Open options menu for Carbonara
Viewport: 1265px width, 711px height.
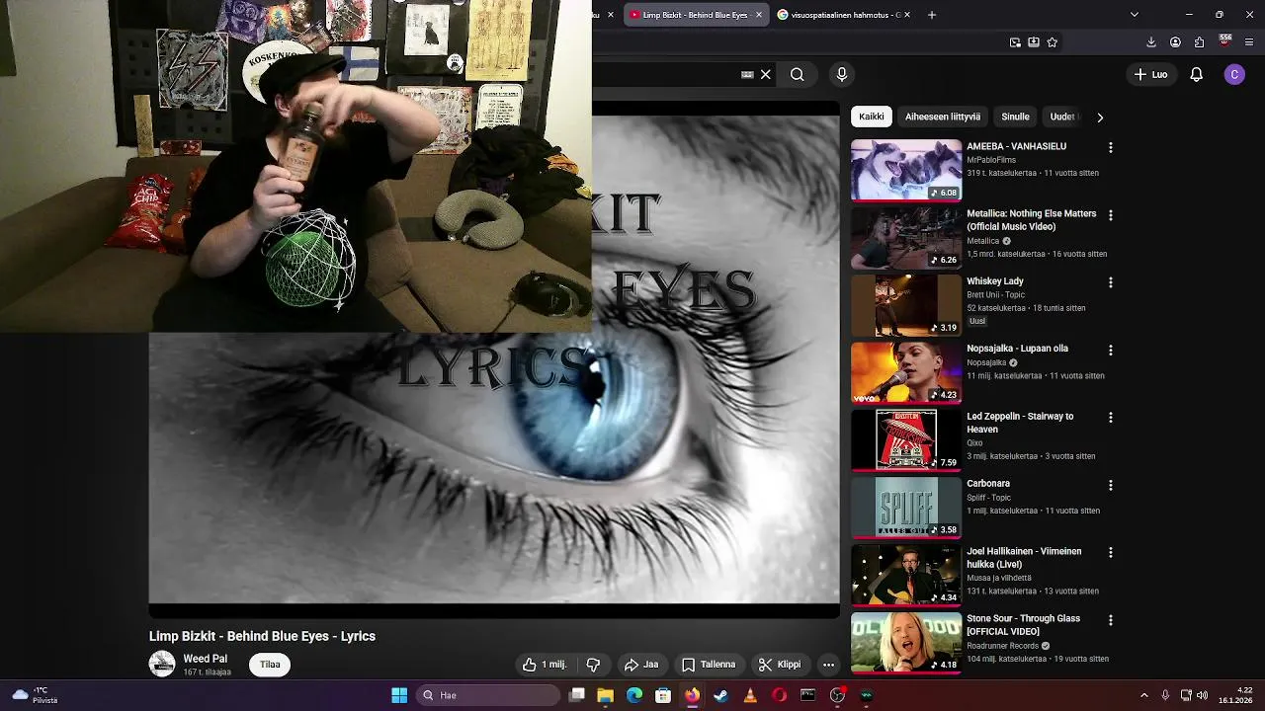[x=1110, y=485]
